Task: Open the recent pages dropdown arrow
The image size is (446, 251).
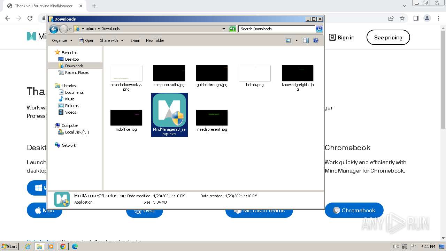Action: click(x=70, y=29)
